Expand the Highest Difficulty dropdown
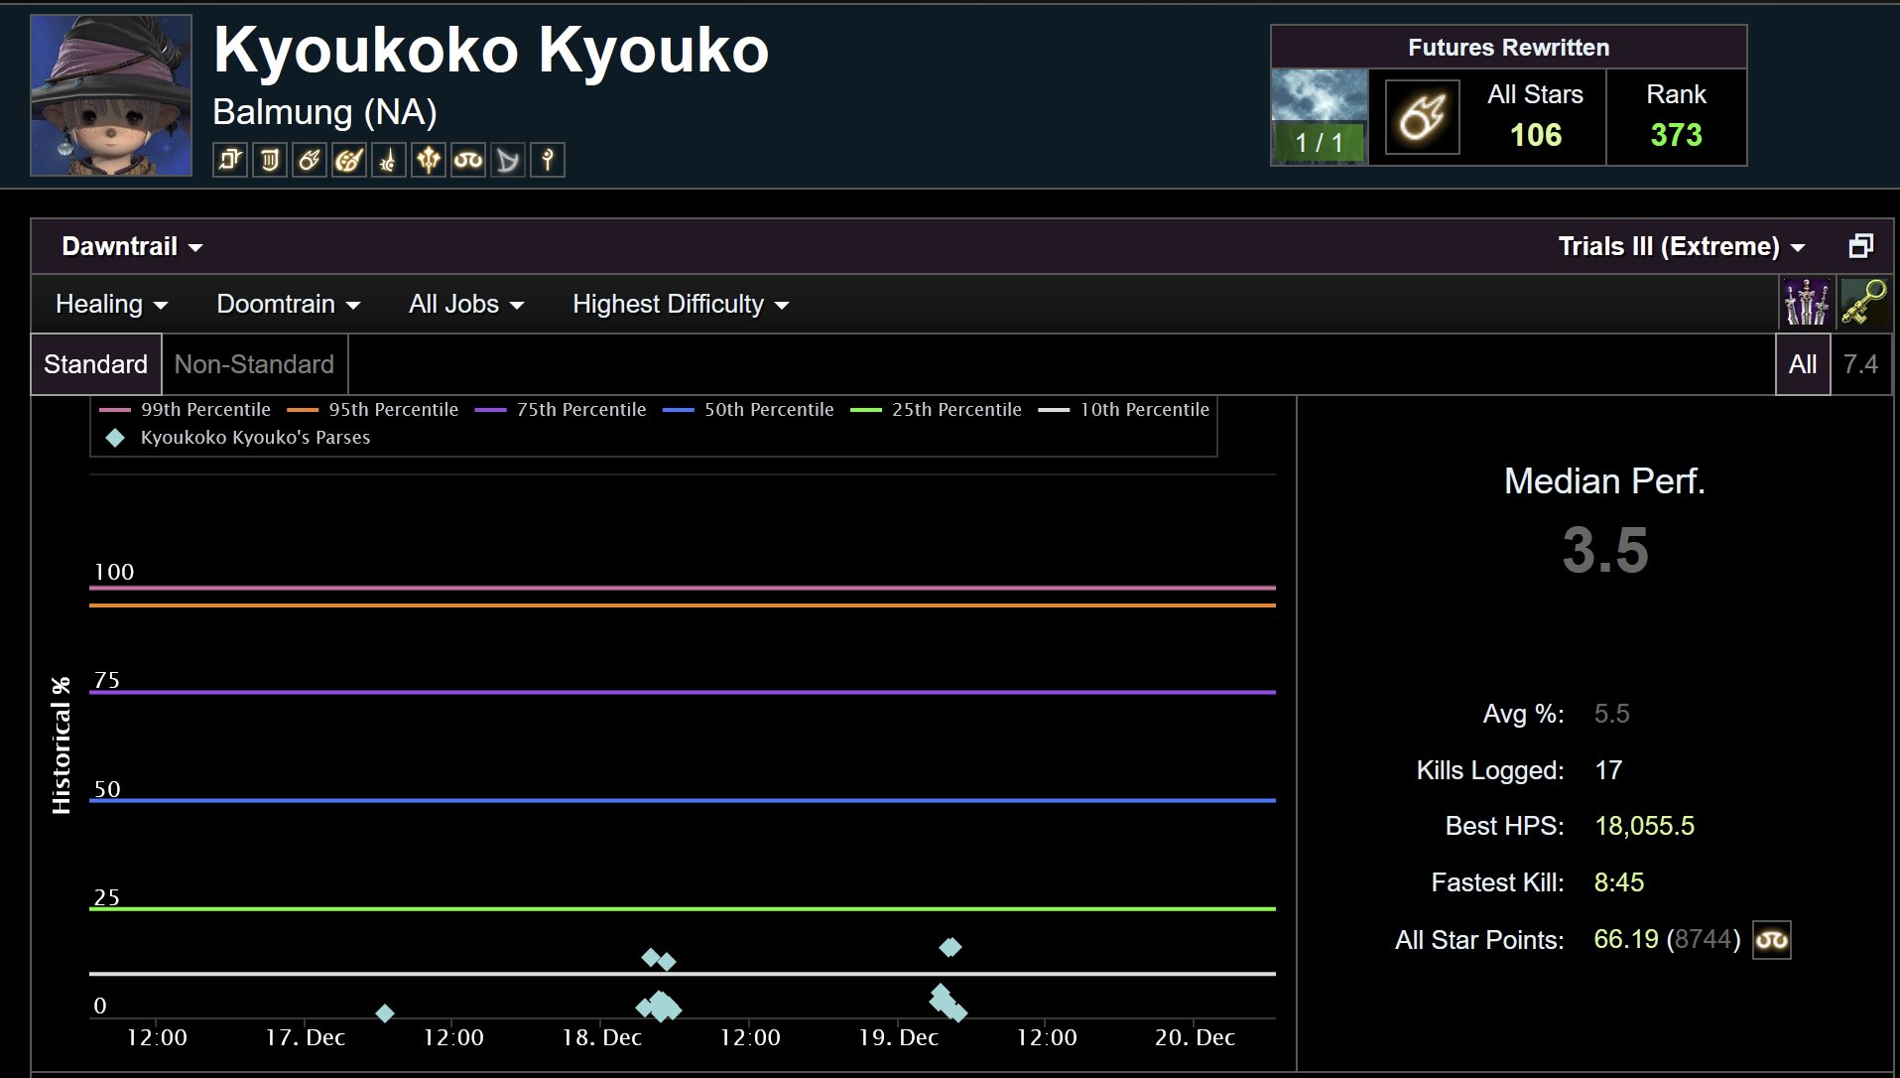The height and width of the screenshot is (1078, 1900). pos(680,304)
